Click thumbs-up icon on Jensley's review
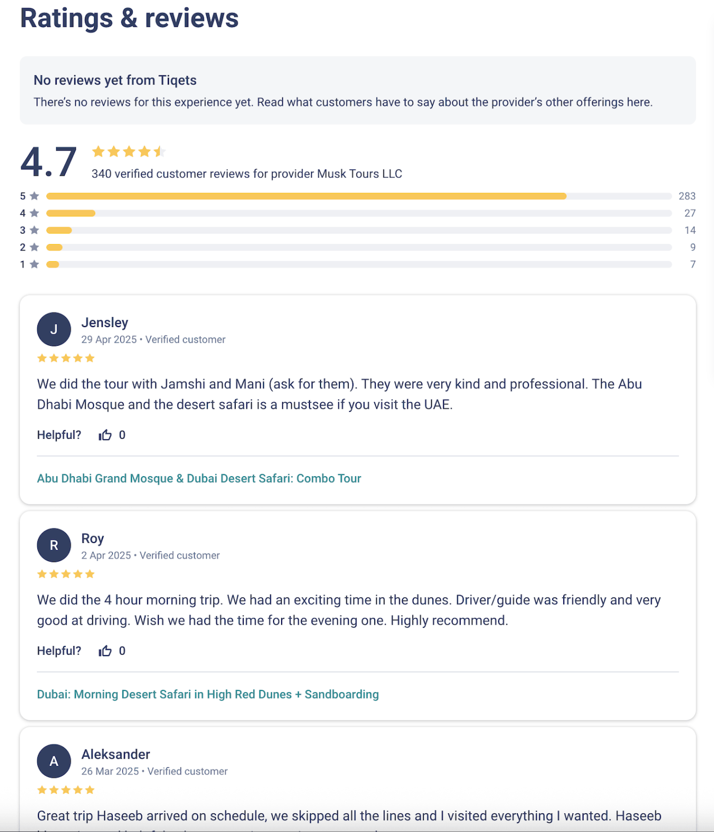The height and width of the screenshot is (832, 714). tap(105, 435)
